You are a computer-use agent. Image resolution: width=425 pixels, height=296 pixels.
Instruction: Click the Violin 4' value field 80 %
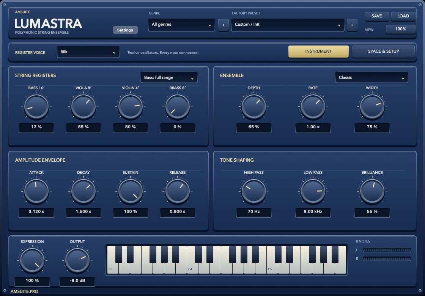(x=131, y=128)
